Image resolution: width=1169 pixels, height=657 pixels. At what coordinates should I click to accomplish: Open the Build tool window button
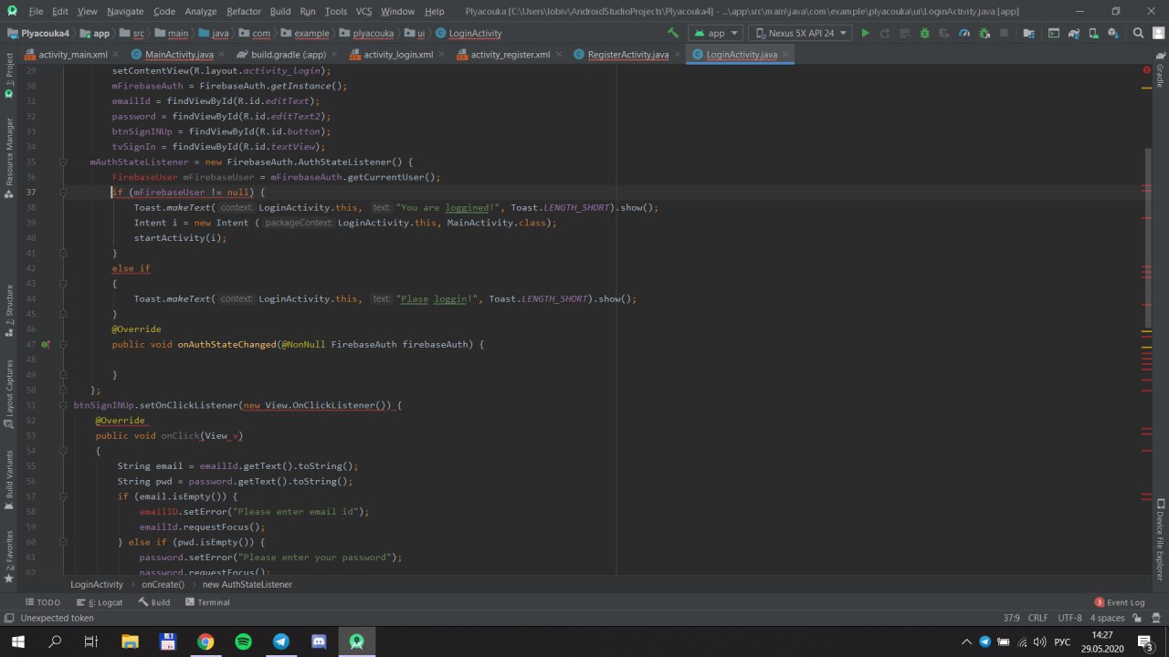coord(154,602)
